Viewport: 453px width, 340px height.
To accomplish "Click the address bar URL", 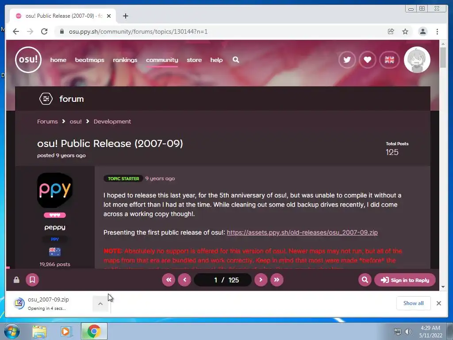I will 138,31.
